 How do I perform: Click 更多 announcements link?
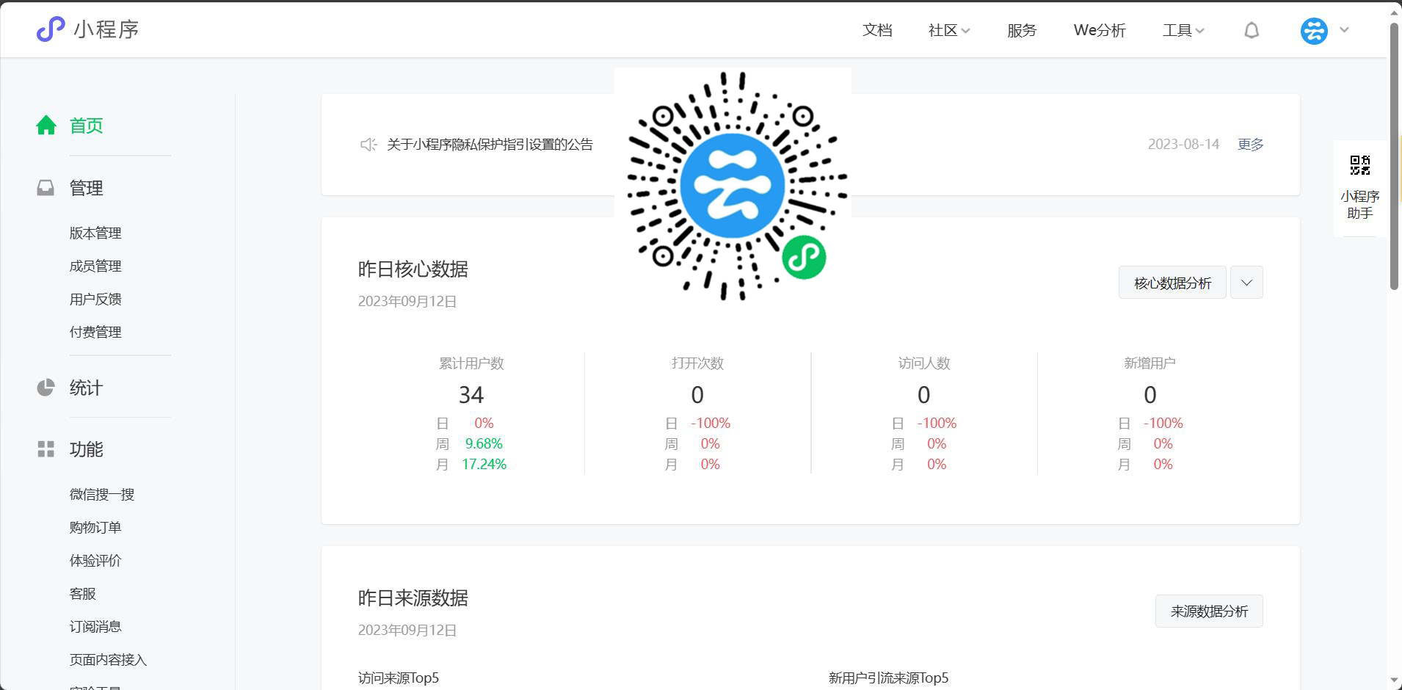pyautogui.click(x=1251, y=145)
